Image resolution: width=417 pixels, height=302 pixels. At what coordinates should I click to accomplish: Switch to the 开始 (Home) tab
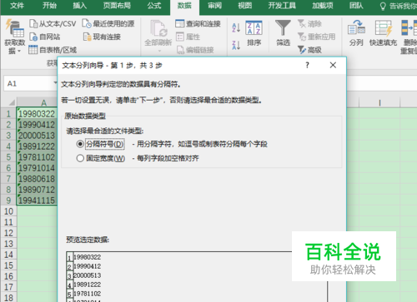(49, 6)
